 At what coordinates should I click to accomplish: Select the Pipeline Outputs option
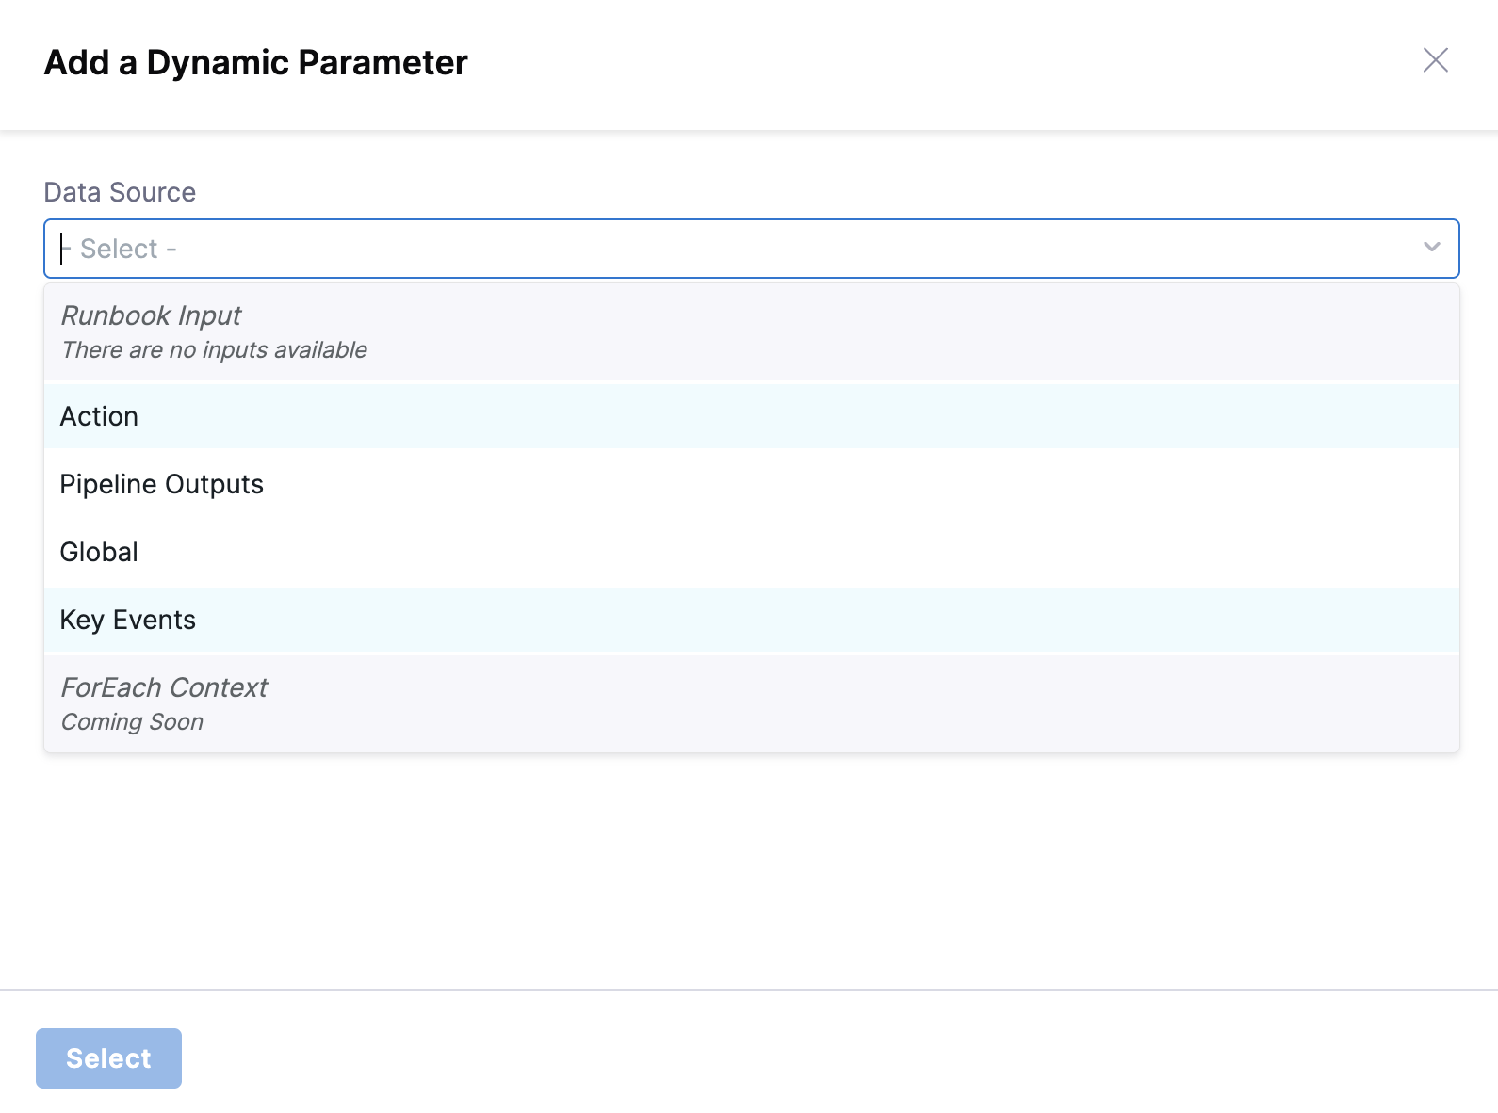click(161, 484)
